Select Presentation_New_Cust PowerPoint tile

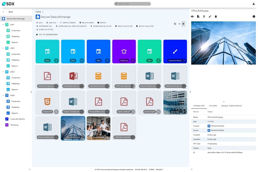(x=73, y=77)
